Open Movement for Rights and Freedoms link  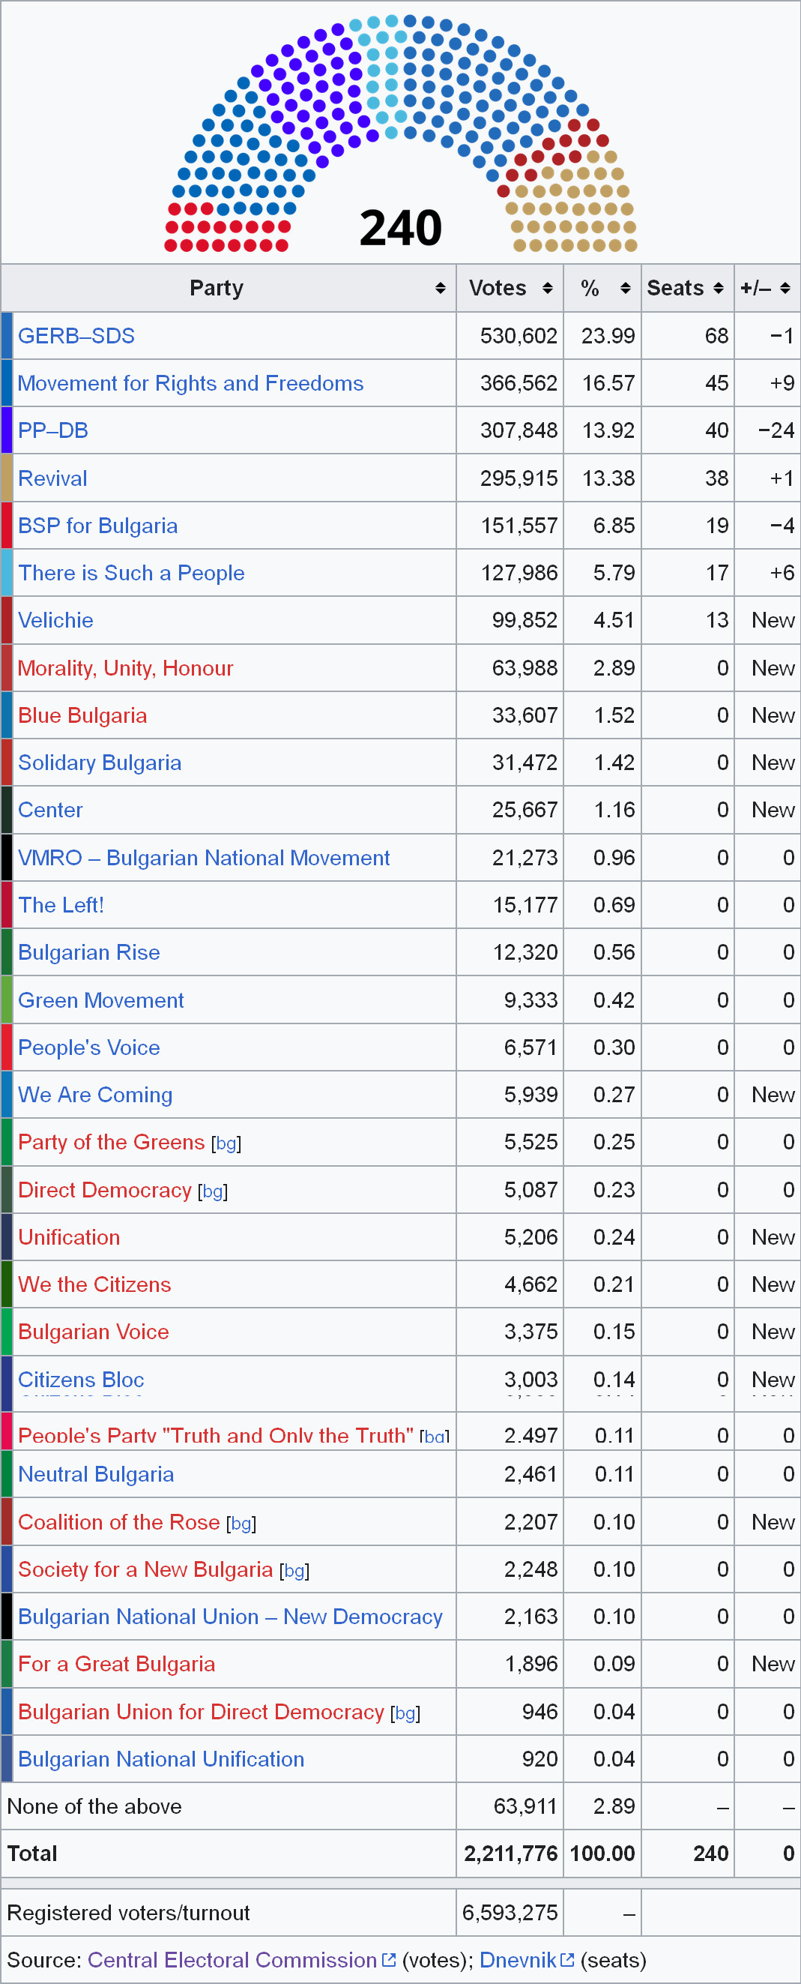tap(190, 383)
